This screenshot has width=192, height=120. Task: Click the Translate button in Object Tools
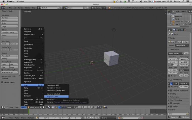10,18
